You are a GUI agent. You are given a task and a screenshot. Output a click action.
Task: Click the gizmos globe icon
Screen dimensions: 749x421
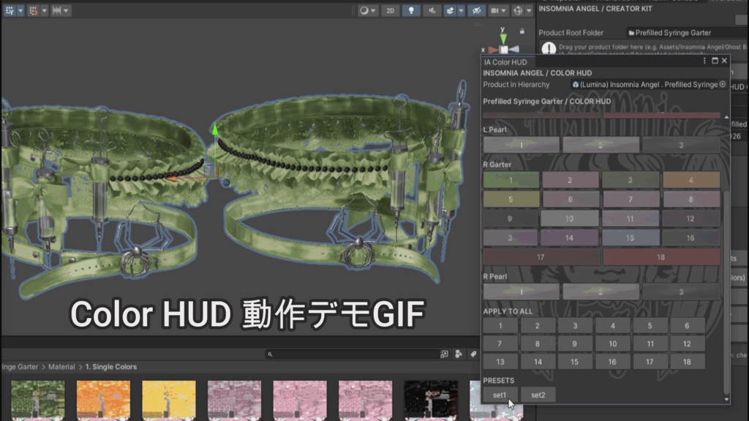pos(519,10)
